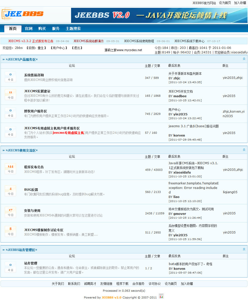This screenshot has width=248, height=300.
Task: View profile of poster zhjc
Action: tap(177, 78)
